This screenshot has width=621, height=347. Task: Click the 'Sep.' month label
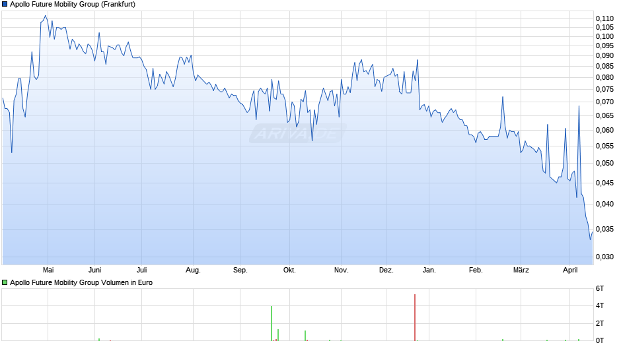tap(240, 270)
